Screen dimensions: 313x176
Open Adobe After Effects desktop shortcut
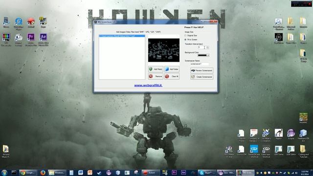[x=44, y=40]
